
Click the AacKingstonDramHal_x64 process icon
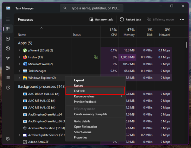coord(25,115)
